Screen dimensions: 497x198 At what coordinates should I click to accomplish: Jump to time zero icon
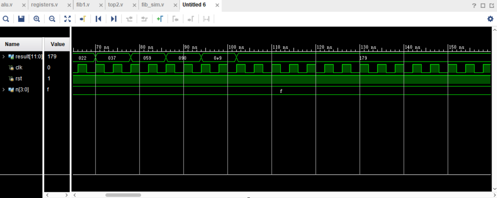pyautogui.click(x=98, y=19)
